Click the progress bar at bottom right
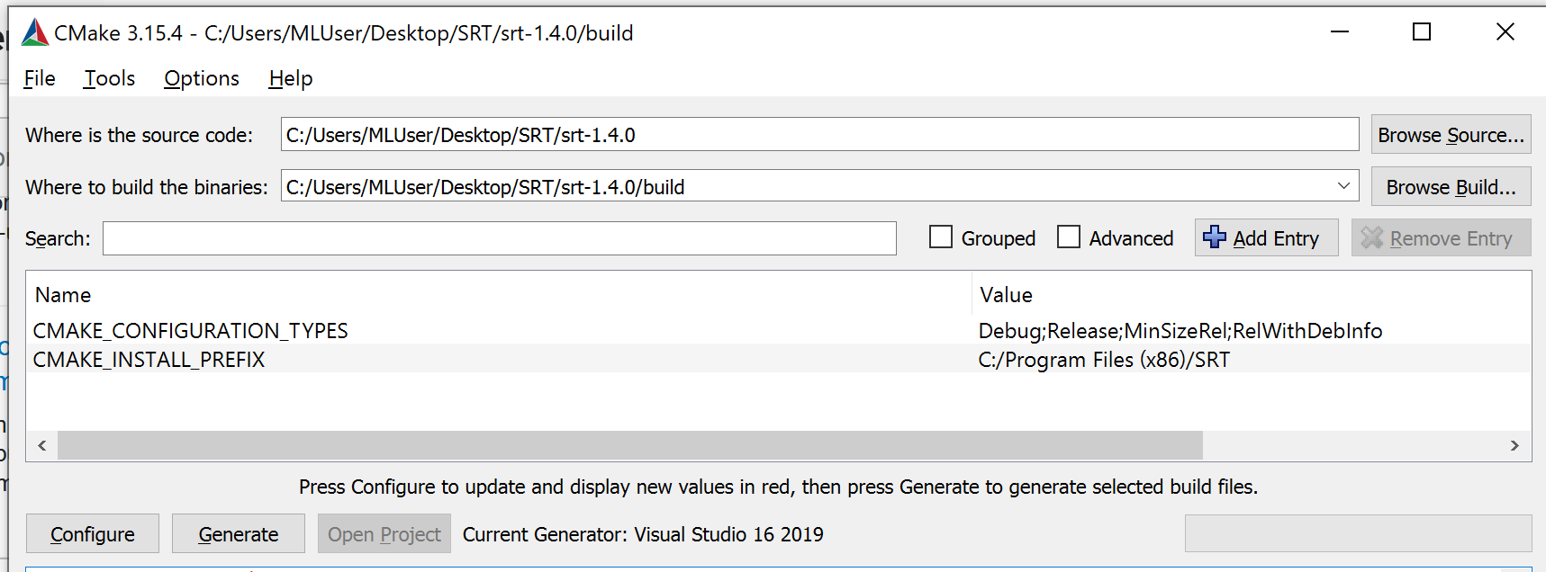The image size is (1546, 572). coord(1358,533)
